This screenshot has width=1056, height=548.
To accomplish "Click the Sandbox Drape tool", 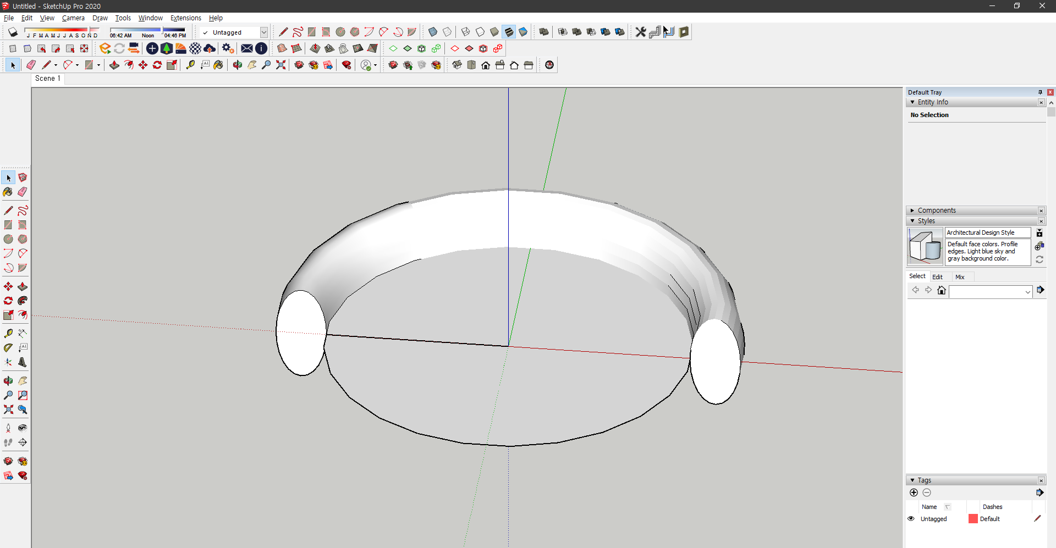I will point(344,48).
